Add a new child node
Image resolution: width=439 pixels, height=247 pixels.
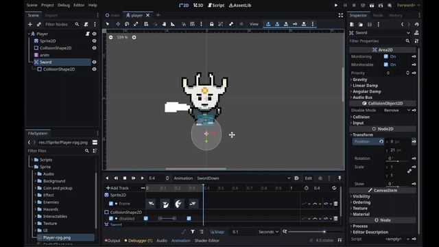click(x=30, y=25)
